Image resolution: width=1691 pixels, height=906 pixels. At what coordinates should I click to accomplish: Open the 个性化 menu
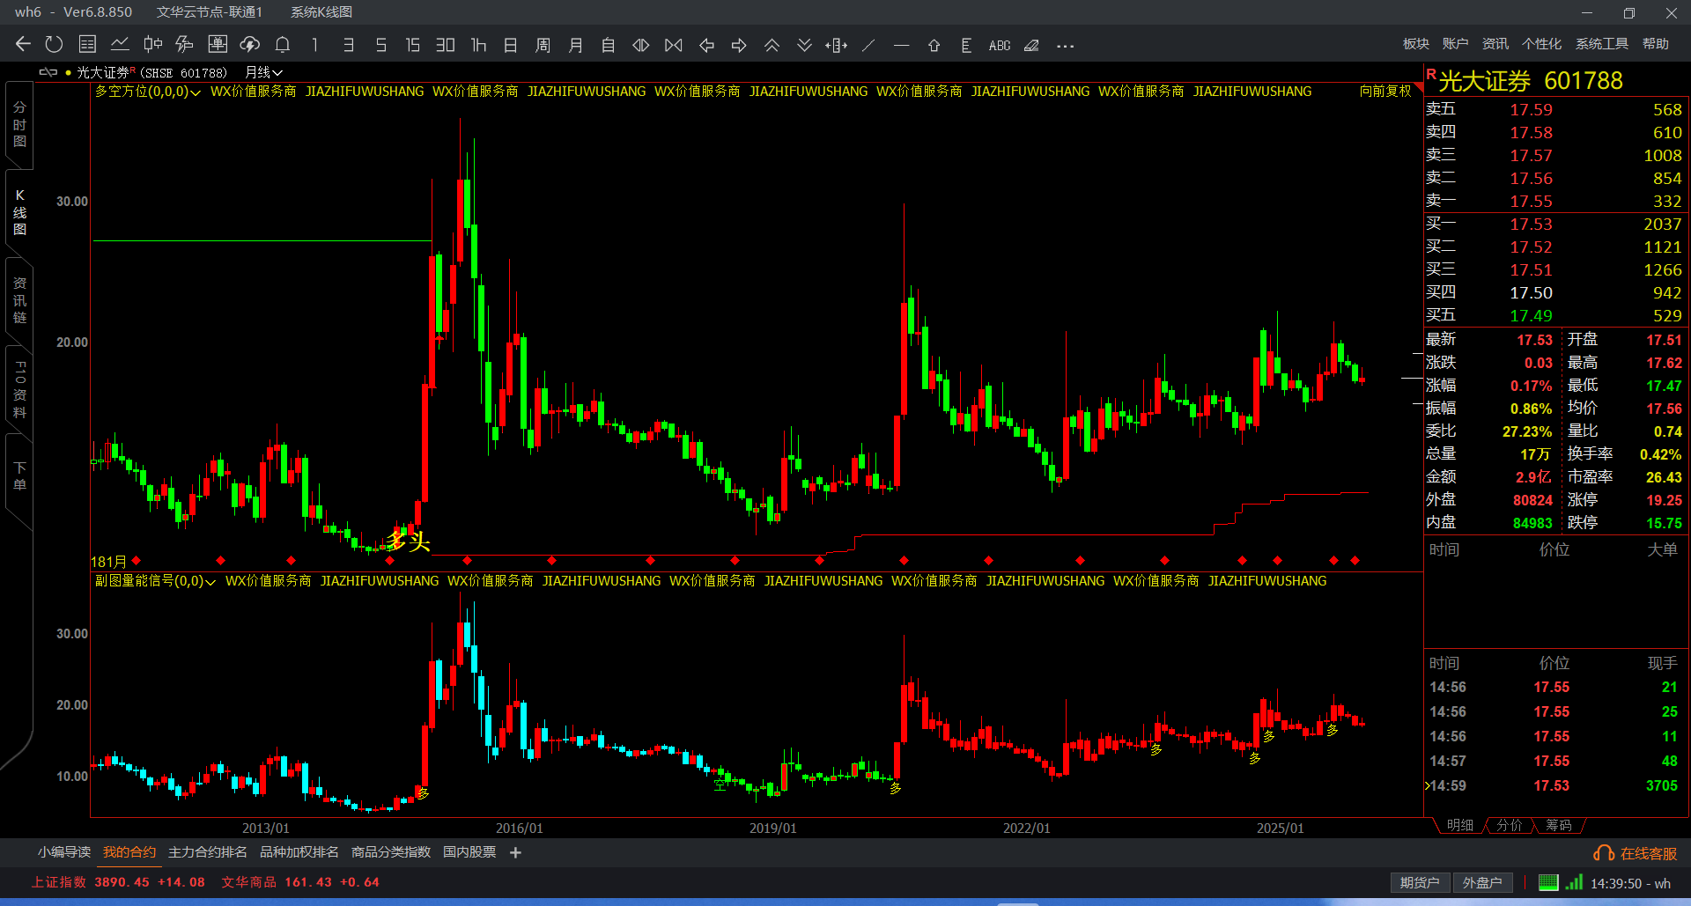pyautogui.click(x=1541, y=43)
